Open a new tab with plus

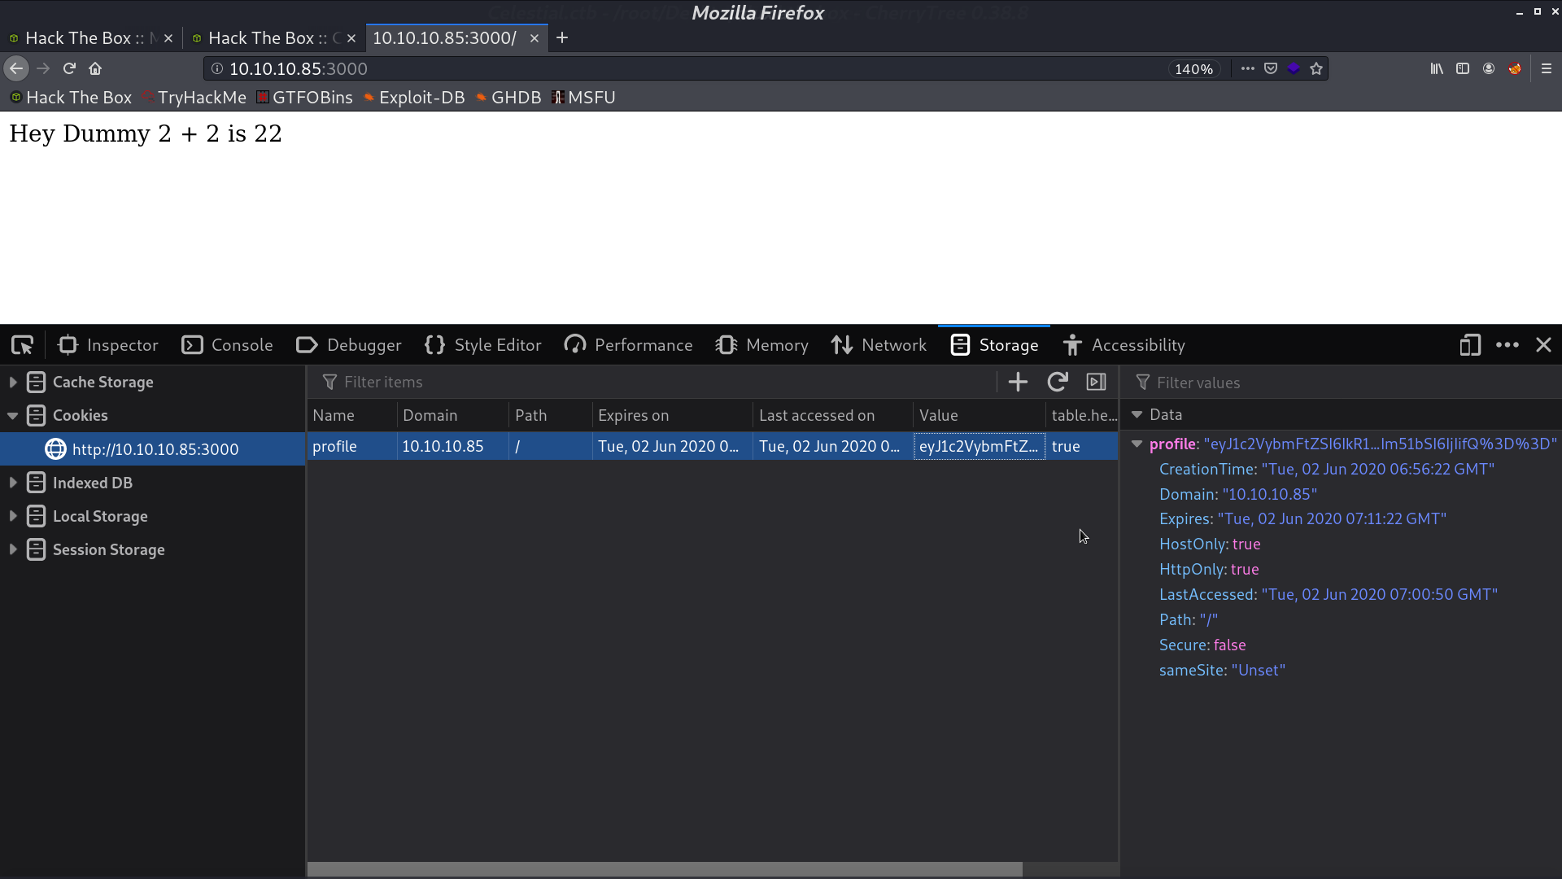point(562,37)
